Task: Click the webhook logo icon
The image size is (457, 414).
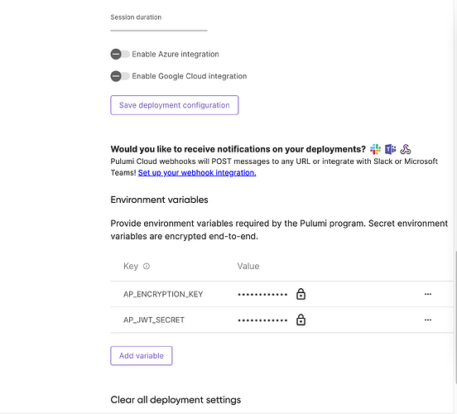Action: (406, 149)
